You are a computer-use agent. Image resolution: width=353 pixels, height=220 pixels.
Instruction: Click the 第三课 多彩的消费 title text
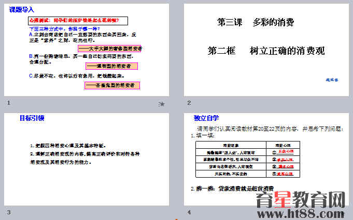(256, 23)
